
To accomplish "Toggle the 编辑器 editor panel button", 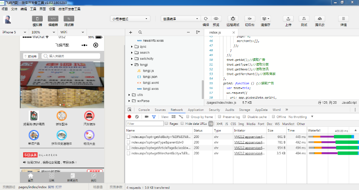I will (53, 19).
